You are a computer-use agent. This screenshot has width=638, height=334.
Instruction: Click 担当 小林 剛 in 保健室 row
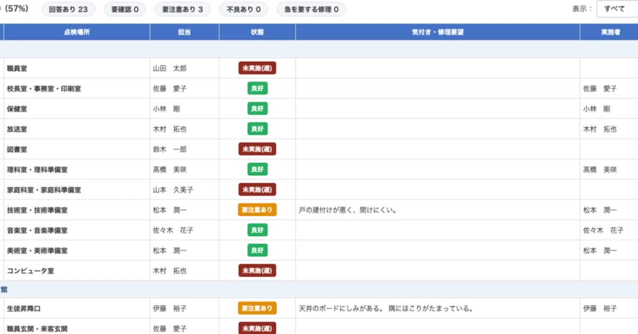pos(166,109)
